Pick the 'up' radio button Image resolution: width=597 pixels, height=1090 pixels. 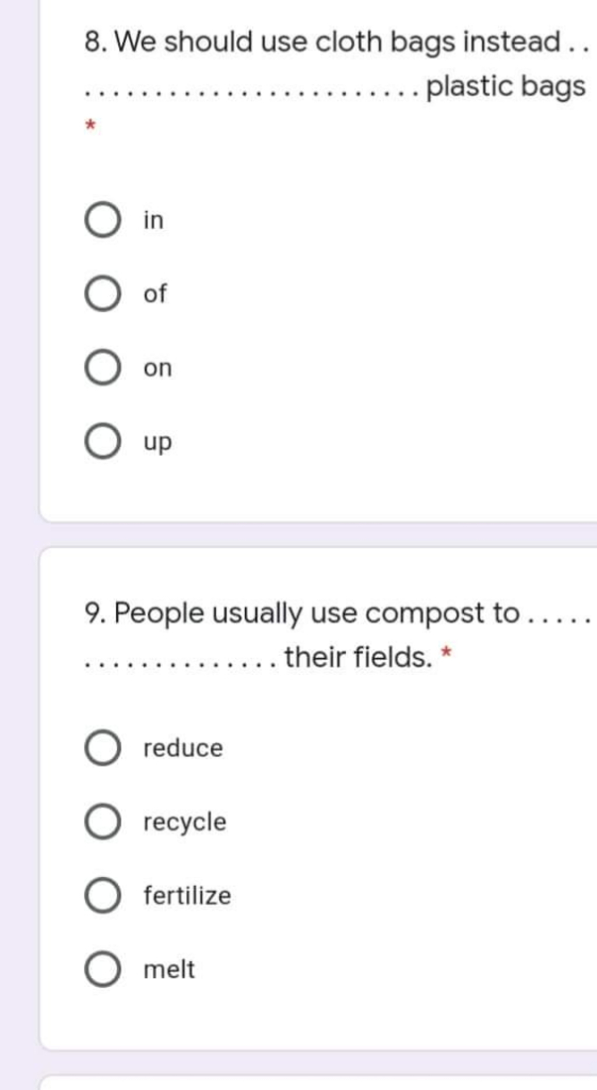(x=103, y=441)
